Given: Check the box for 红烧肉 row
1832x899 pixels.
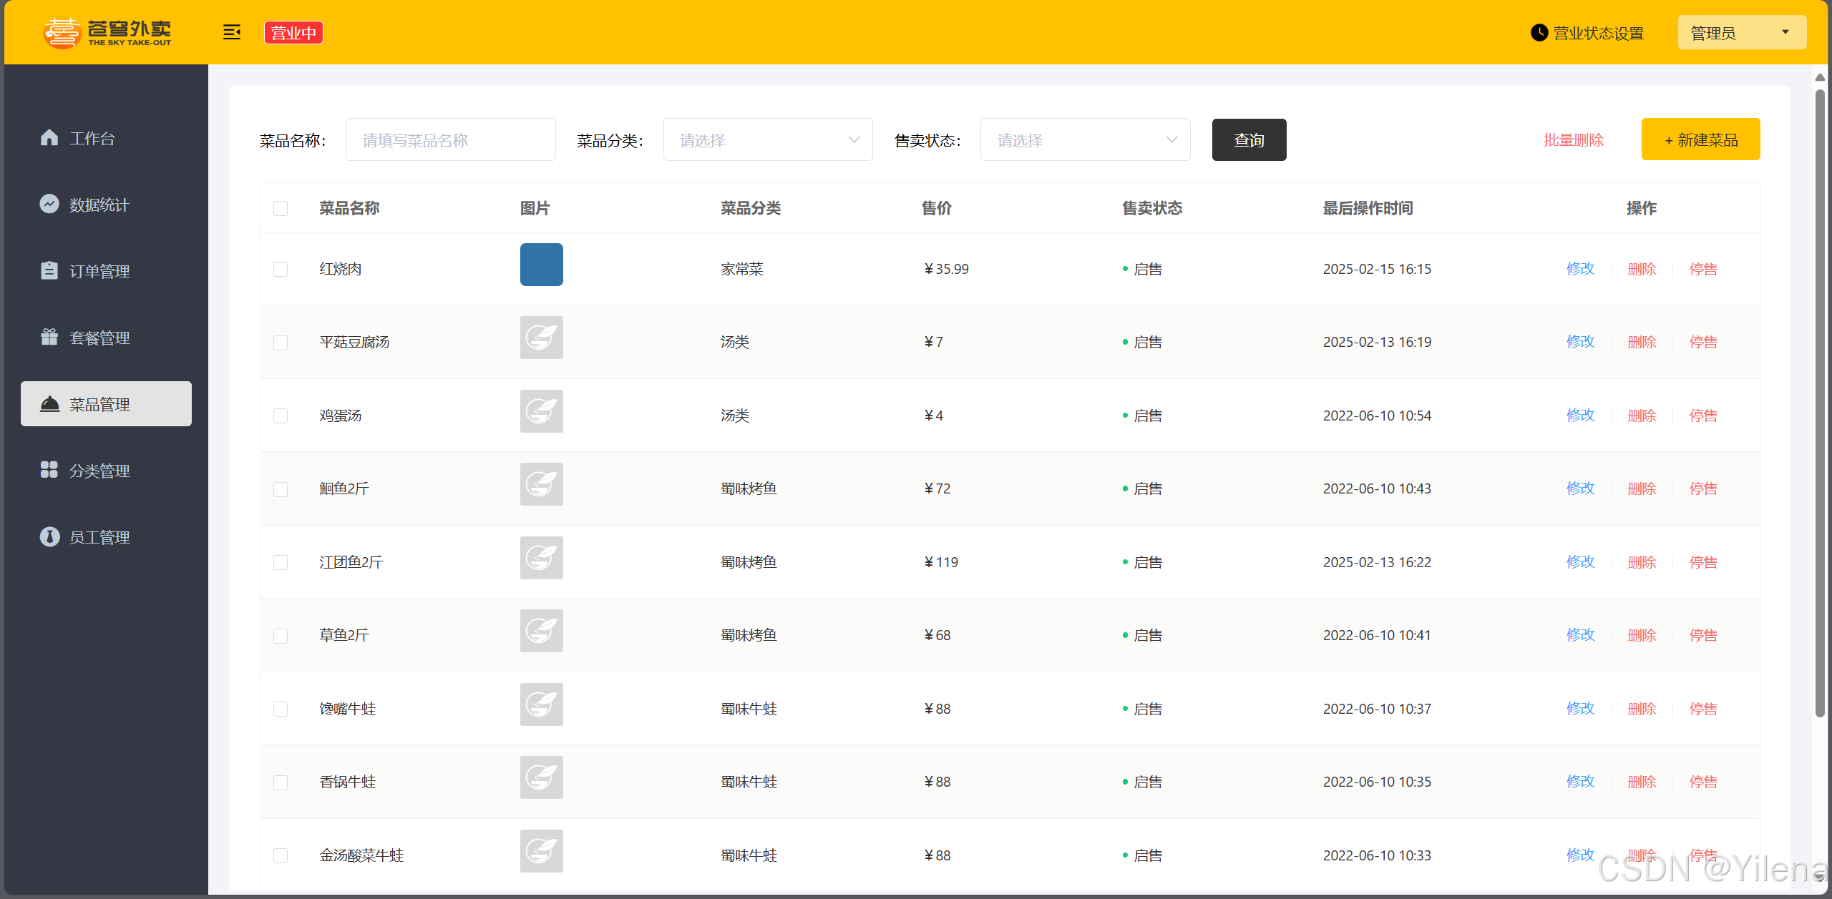Looking at the screenshot, I should point(281,269).
